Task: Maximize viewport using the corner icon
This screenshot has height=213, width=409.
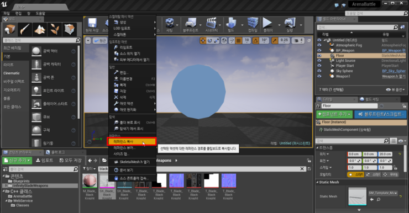Action: coord(309,41)
